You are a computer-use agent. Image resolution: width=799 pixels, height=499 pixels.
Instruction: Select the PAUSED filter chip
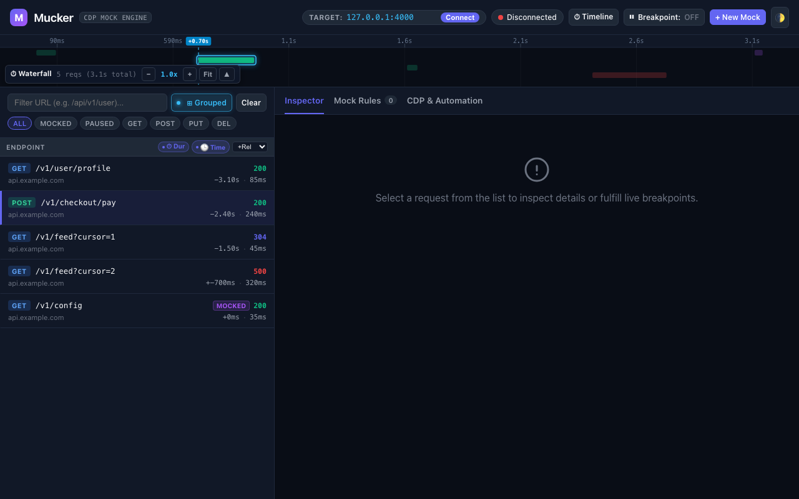coord(100,124)
